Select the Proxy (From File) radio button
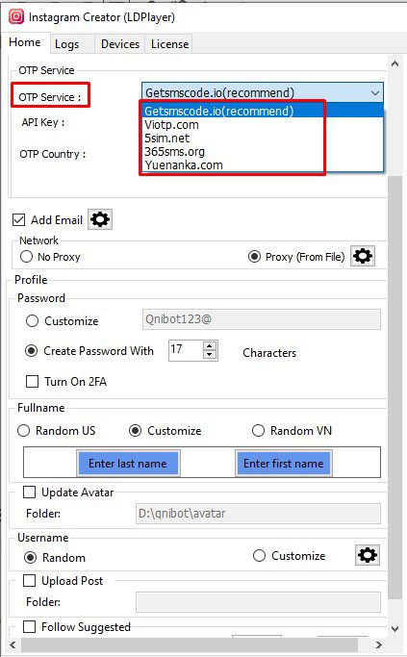The width and height of the screenshot is (407, 657). 254,257
